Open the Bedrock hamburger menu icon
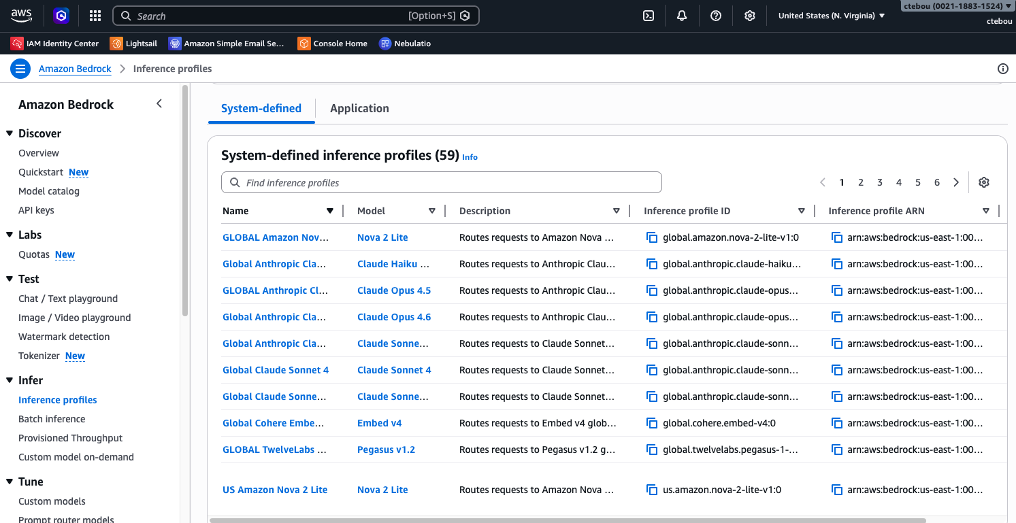 20,68
